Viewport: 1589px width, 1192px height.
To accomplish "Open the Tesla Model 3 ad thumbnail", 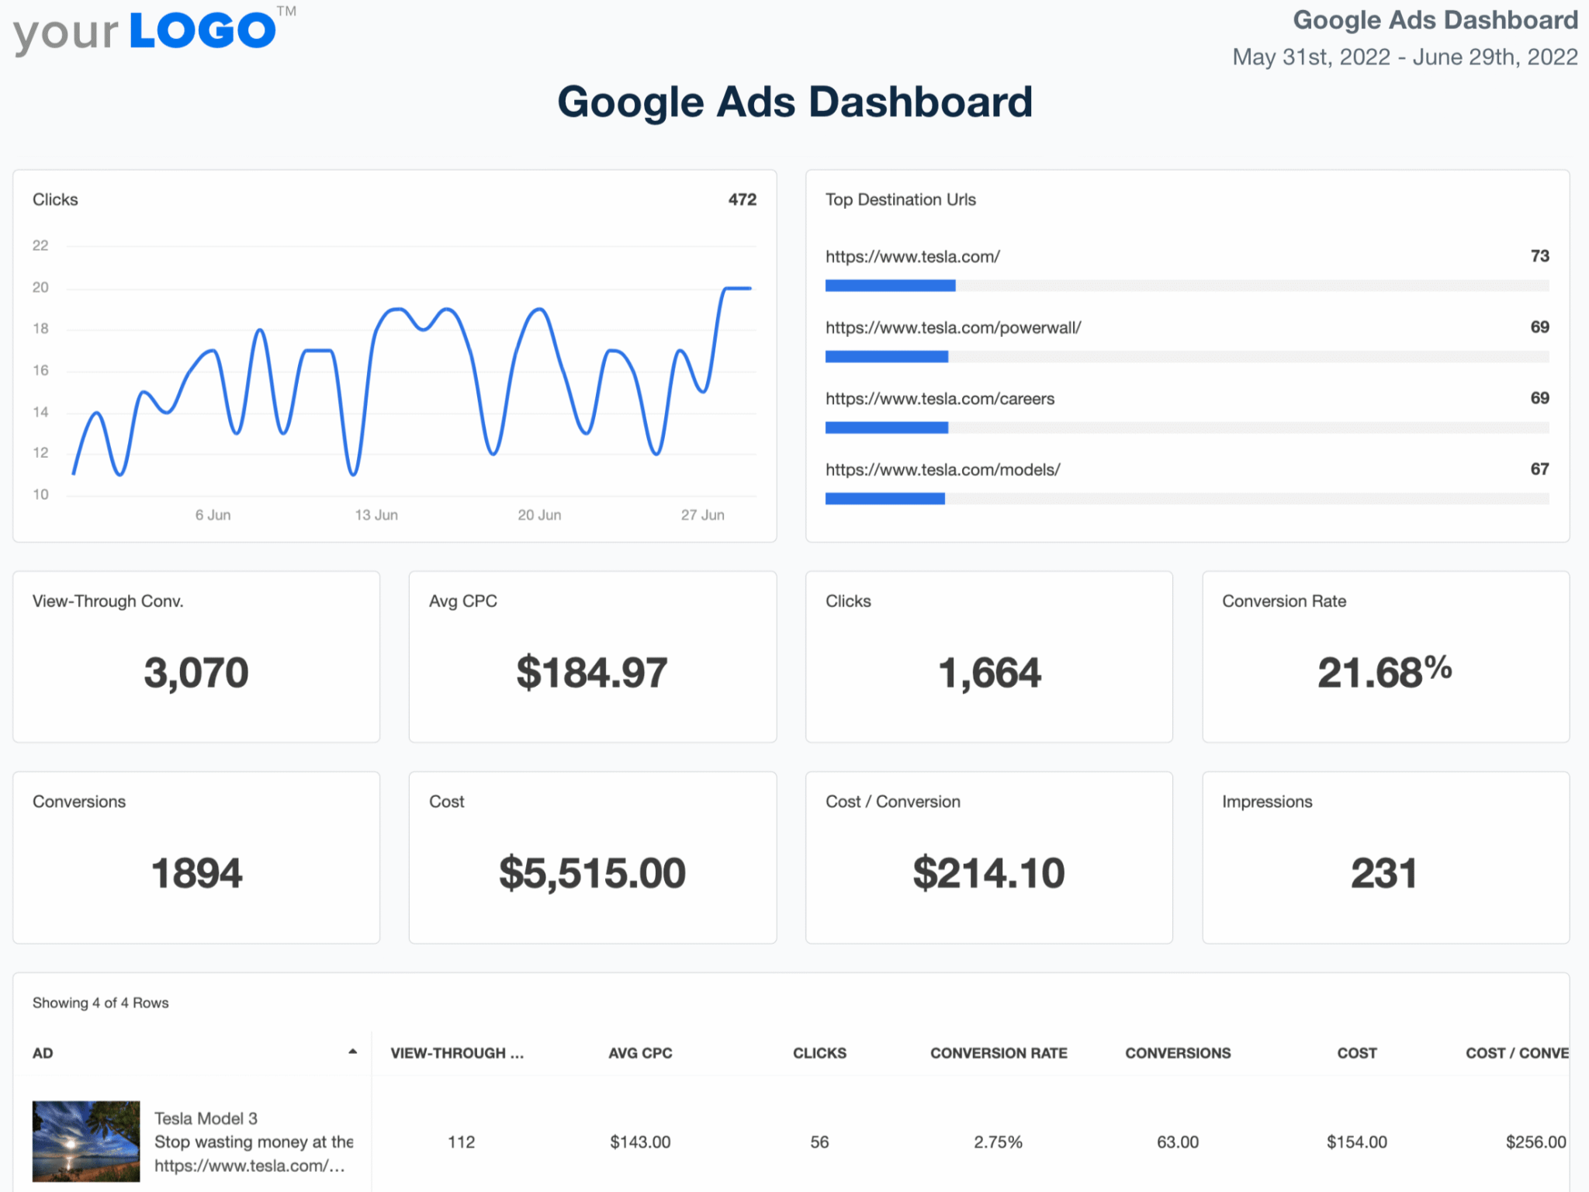I will point(86,1141).
